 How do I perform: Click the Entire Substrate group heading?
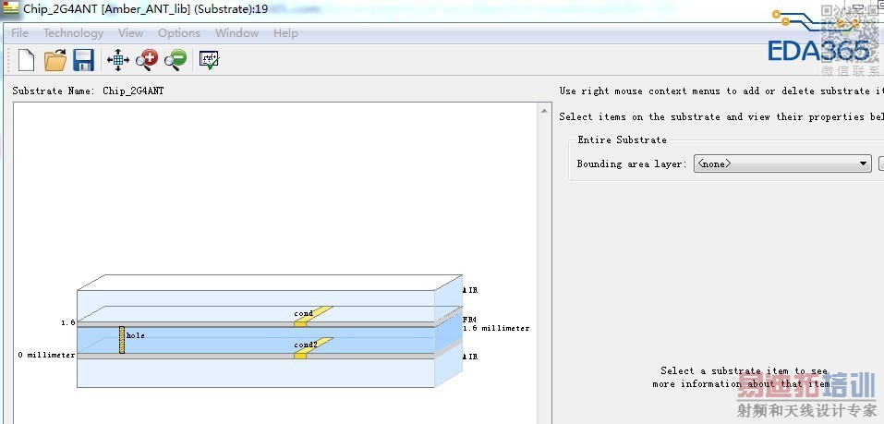point(622,139)
